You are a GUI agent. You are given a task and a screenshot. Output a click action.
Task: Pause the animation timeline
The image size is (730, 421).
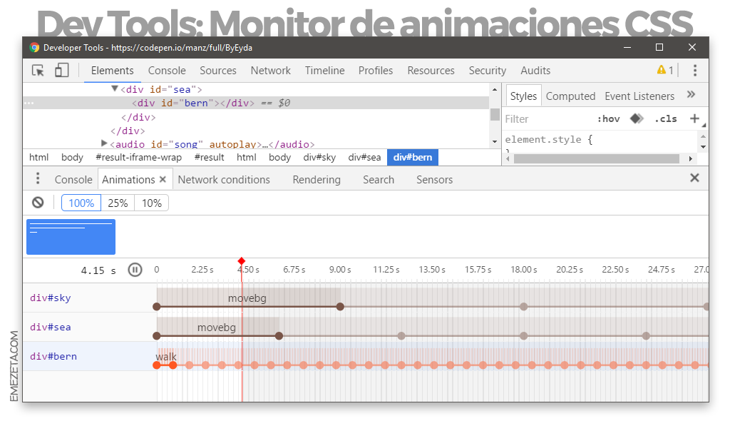pyautogui.click(x=135, y=270)
